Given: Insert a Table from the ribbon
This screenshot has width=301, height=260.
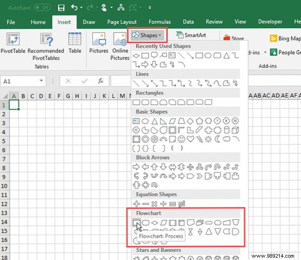Looking at the screenshot, I should (x=75, y=43).
